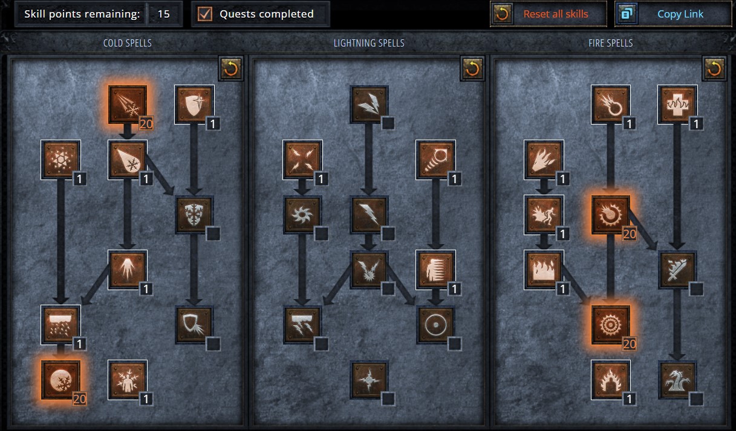Click the Hydra skill icon
The image size is (736, 431).
coord(677,380)
